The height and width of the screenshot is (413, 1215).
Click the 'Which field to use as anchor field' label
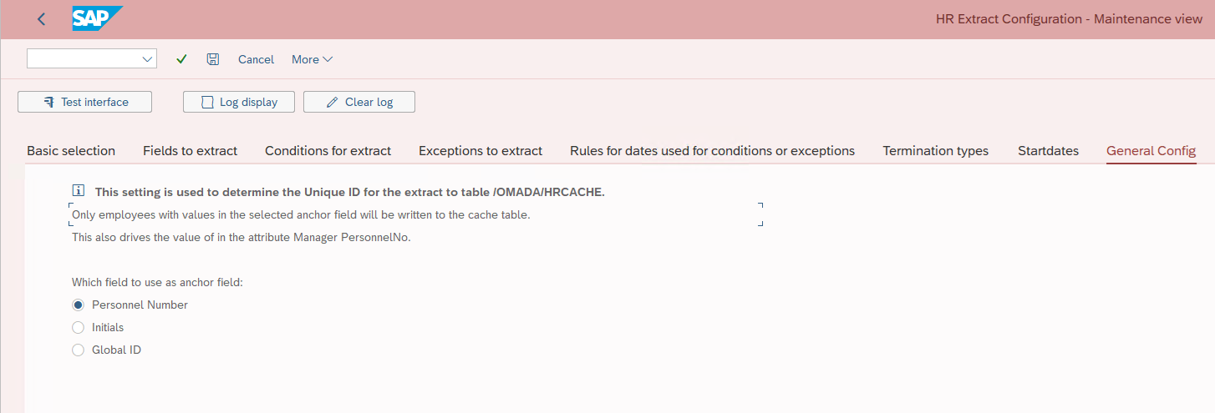(157, 282)
